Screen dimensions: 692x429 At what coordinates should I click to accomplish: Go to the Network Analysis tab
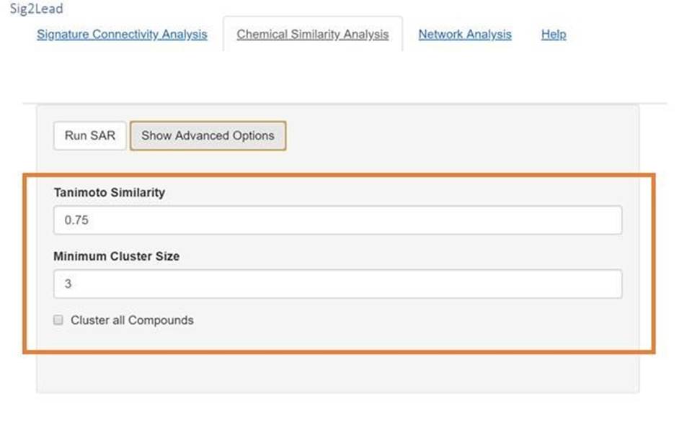click(465, 35)
